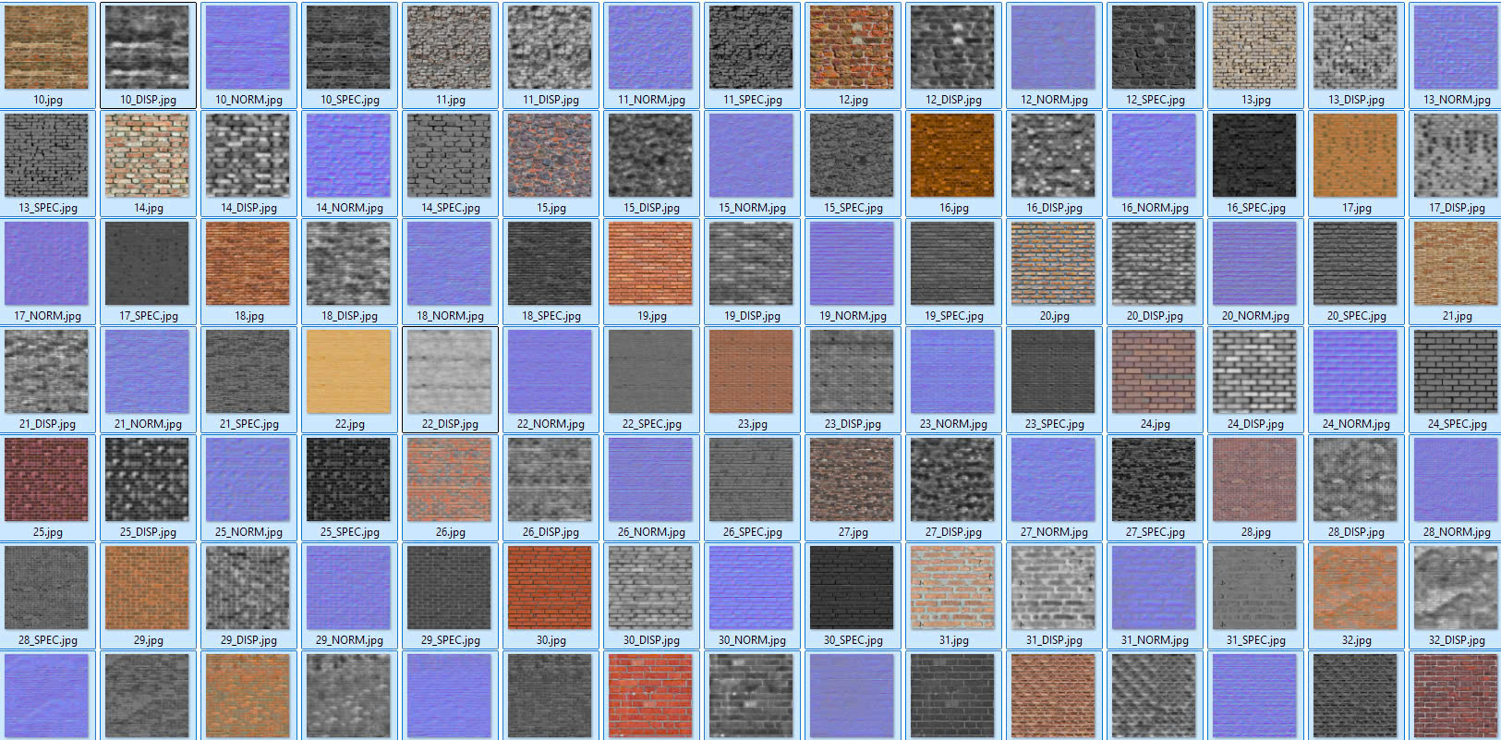Choose the 18_SPEC.jpg specular map
1501x740 pixels.
pyautogui.click(x=551, y=264)
